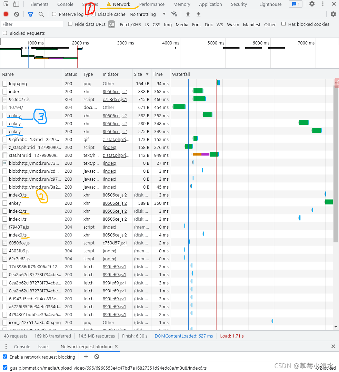Stop recording network log with red button

tap(6, 14)
